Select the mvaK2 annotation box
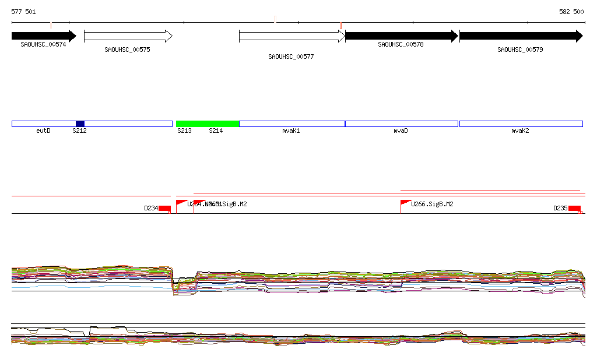This screenshot has height=356, width=597. [521, 124]
